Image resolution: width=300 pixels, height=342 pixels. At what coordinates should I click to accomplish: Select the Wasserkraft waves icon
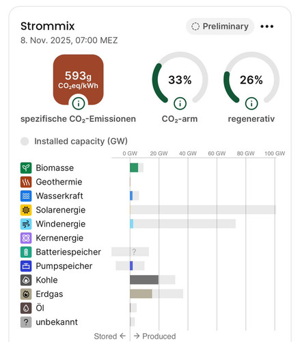(x=26, y=196)
